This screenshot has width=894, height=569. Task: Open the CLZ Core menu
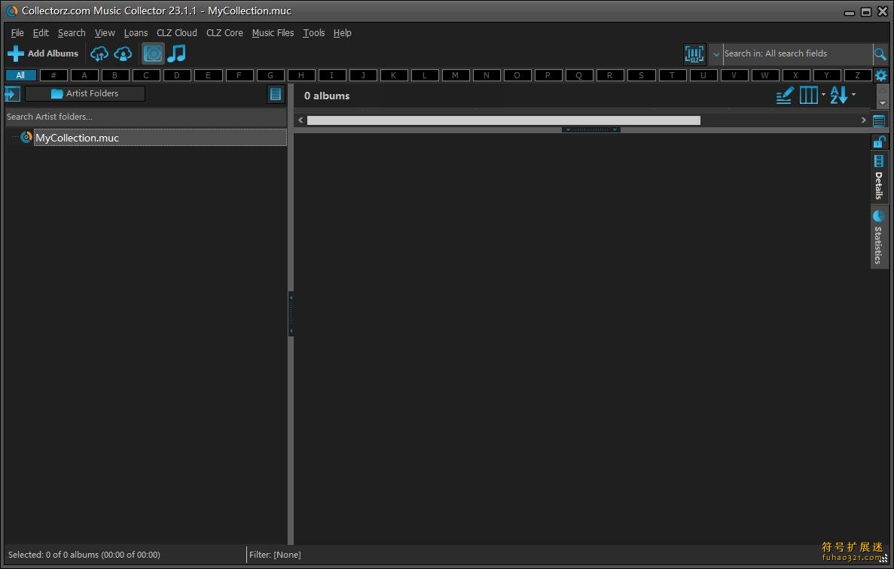click(224, 33)
